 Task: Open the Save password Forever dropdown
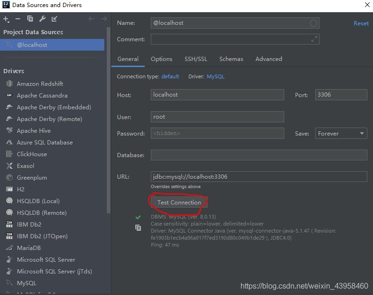click(341, 133)
